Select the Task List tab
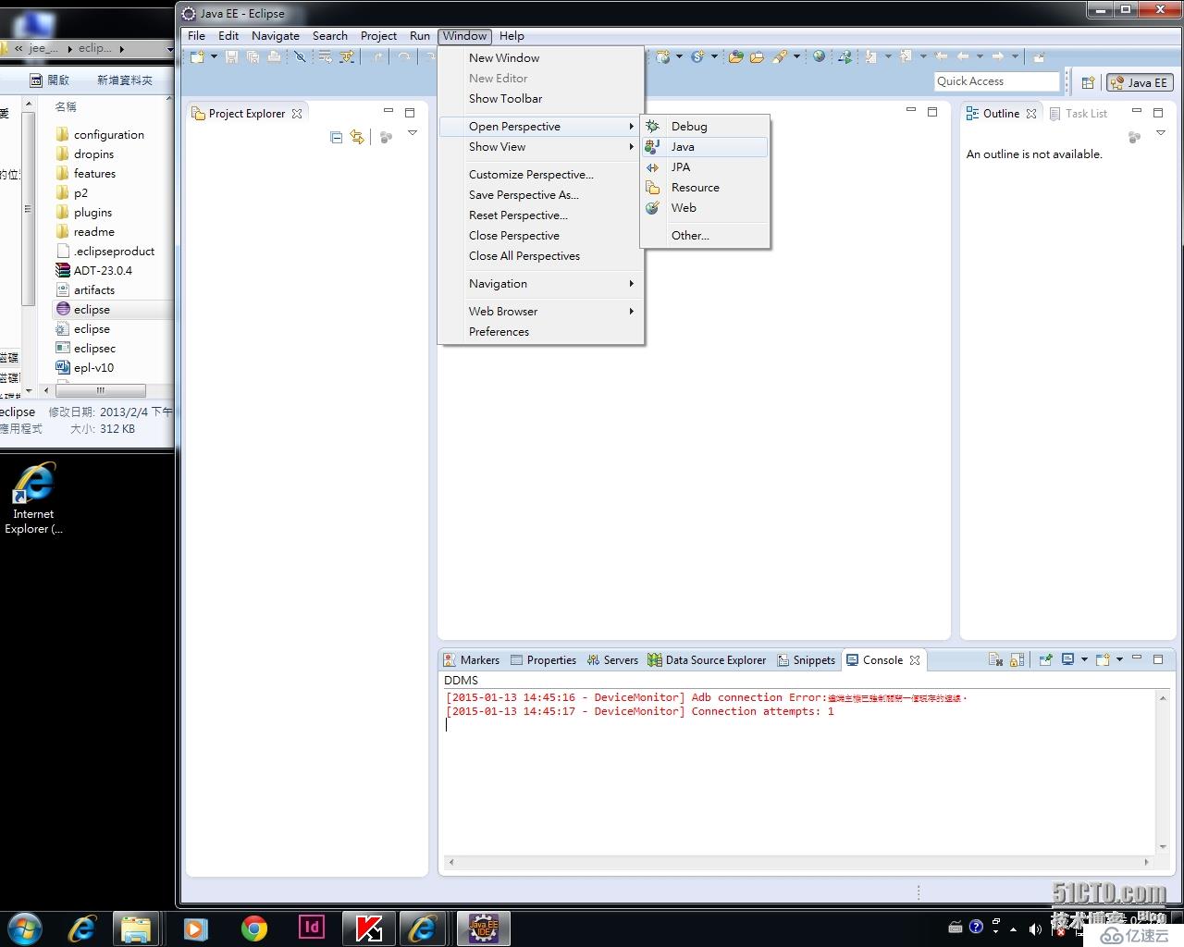The width and height of the screenshot is (1184, 947). 1079,114
